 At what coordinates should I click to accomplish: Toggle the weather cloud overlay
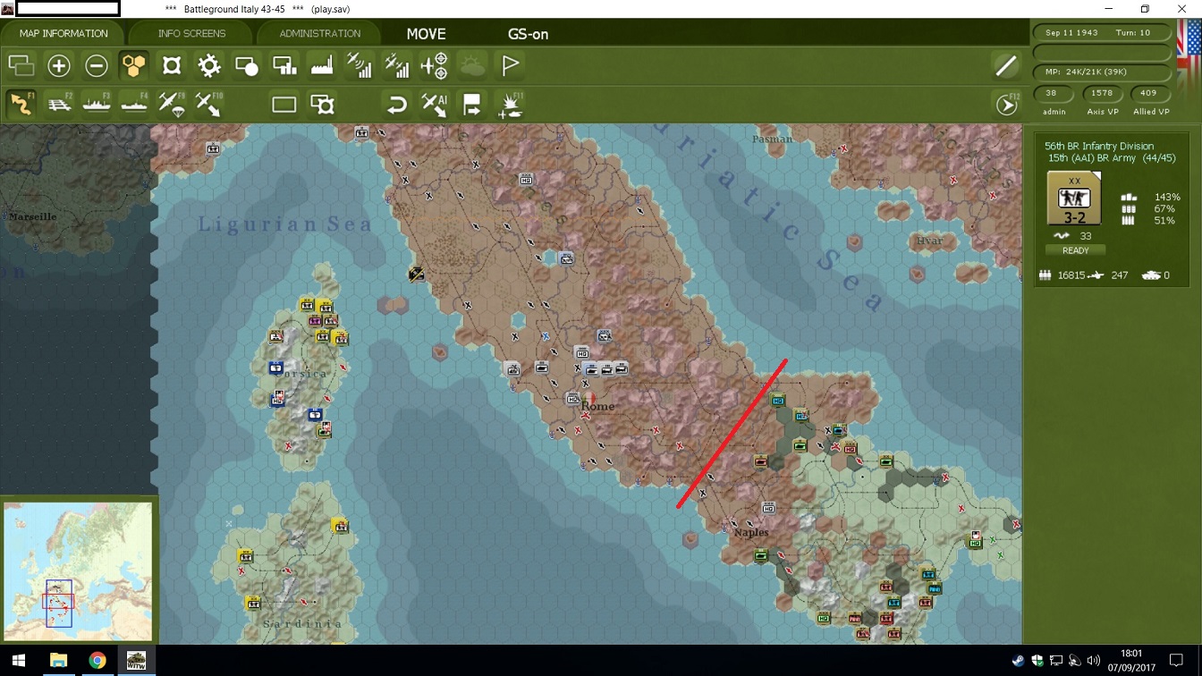[472, 65]
